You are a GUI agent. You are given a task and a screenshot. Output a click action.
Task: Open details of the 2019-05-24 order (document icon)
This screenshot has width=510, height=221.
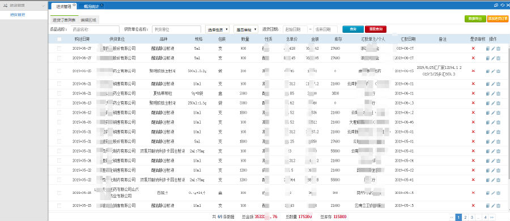click(x=487, y=161)
